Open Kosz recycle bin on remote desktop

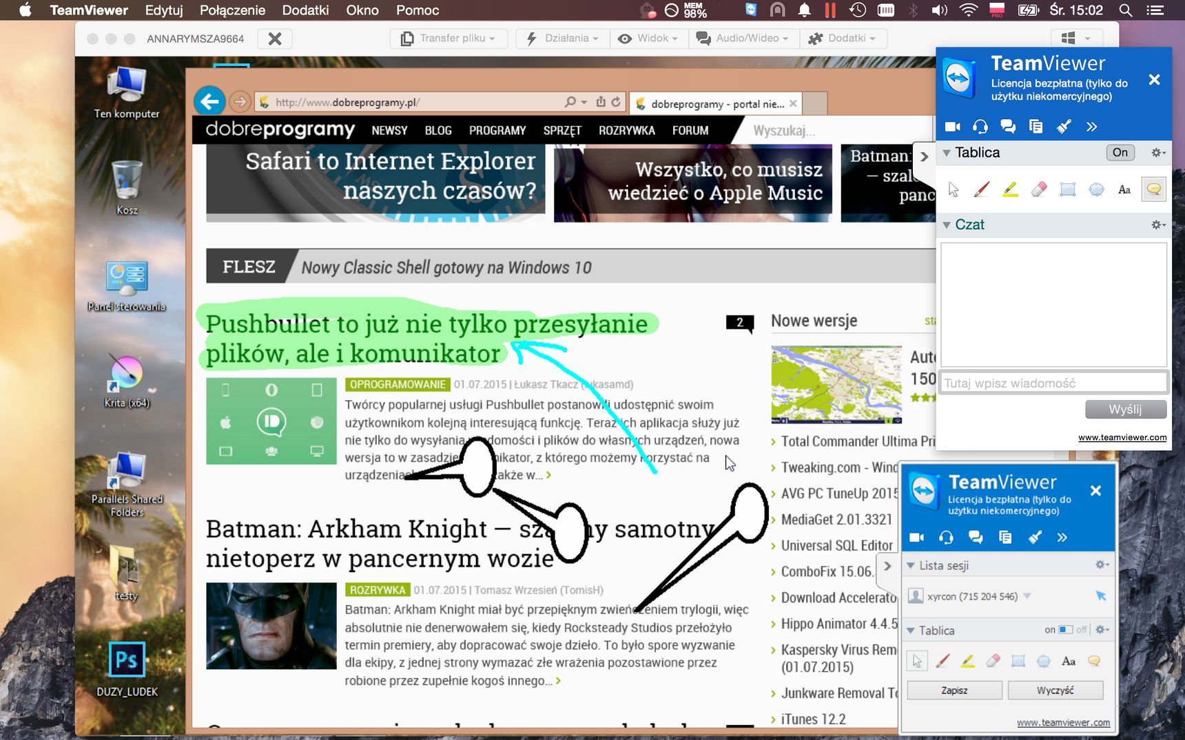pos(127,187)
